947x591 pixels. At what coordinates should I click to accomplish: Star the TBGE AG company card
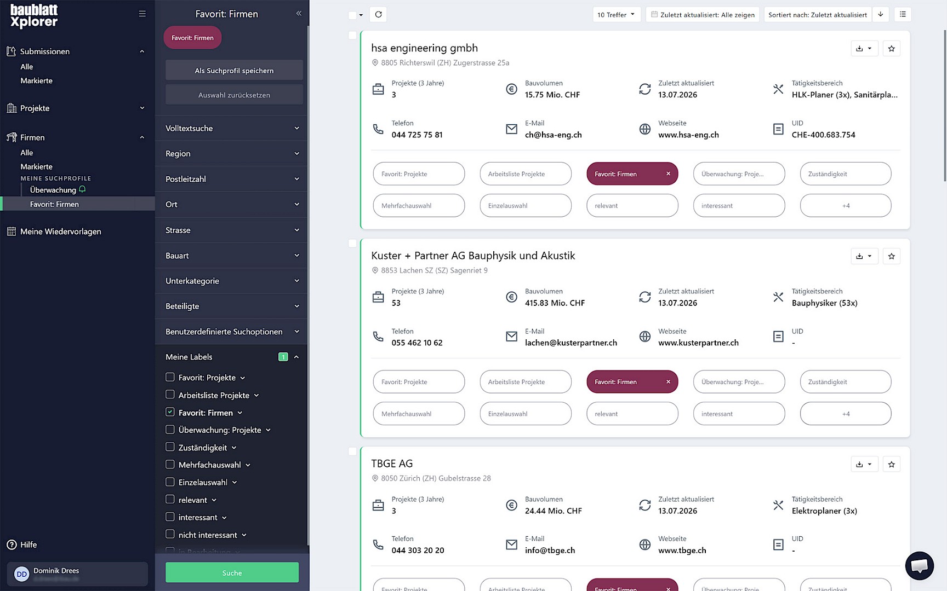point(892,465)
